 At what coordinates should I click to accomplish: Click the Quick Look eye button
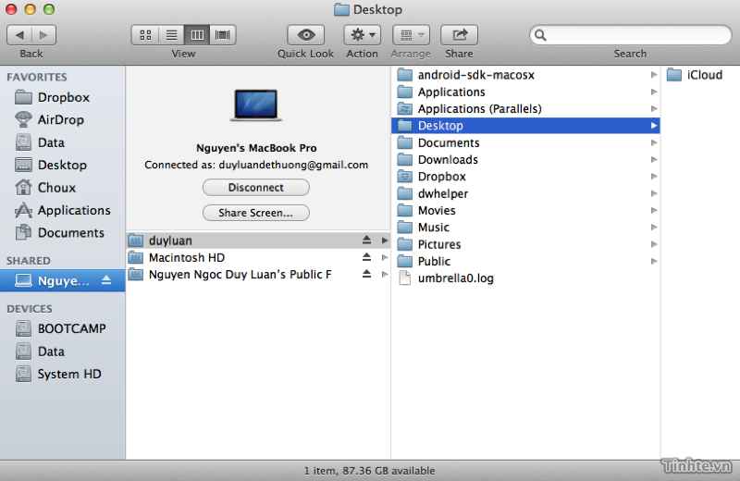click(306, 35)
